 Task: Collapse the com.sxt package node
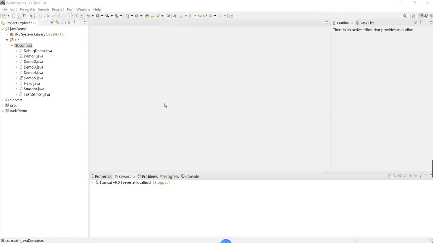12,45
